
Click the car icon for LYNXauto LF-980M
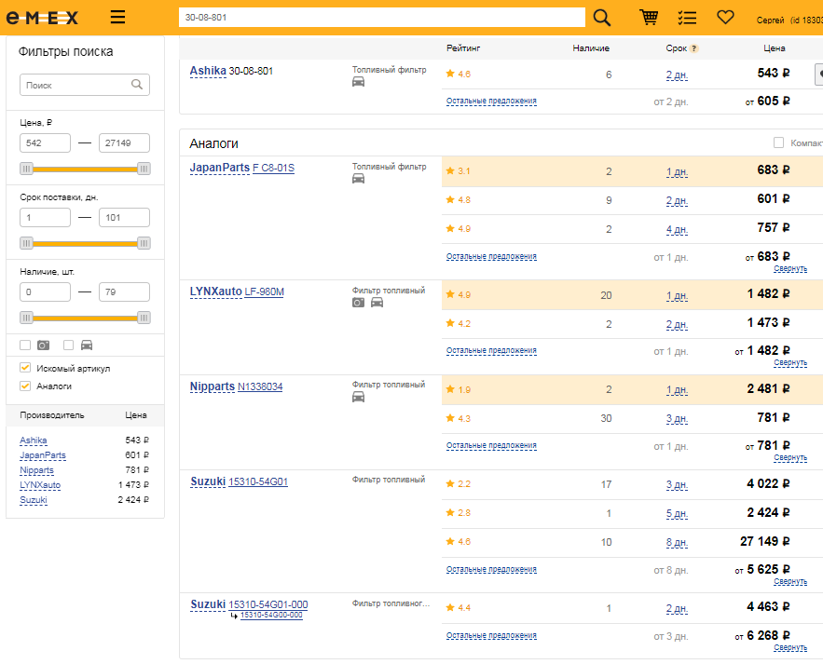(377, 303)
